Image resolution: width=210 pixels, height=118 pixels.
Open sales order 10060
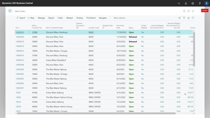(x=18, y=97)
